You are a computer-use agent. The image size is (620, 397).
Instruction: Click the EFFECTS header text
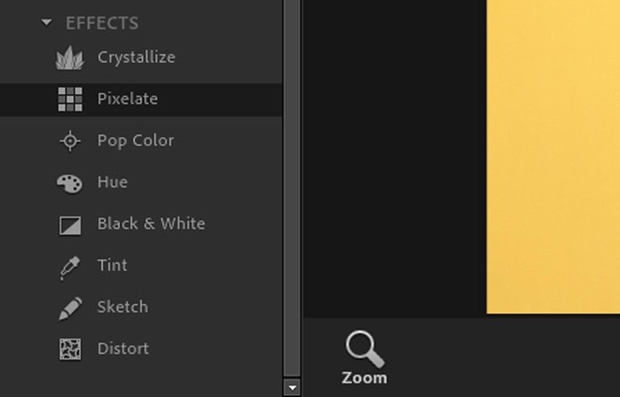(x=102, y=23)
